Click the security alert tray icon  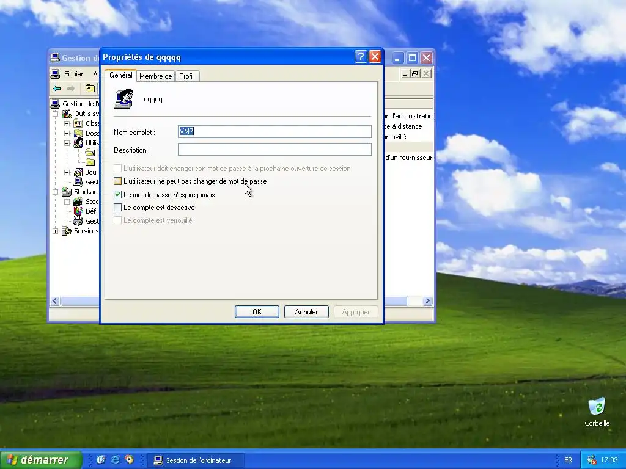591,460
